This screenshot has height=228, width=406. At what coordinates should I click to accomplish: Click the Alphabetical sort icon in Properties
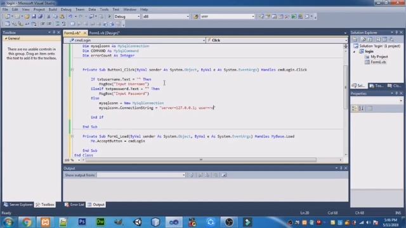(361, 108)
